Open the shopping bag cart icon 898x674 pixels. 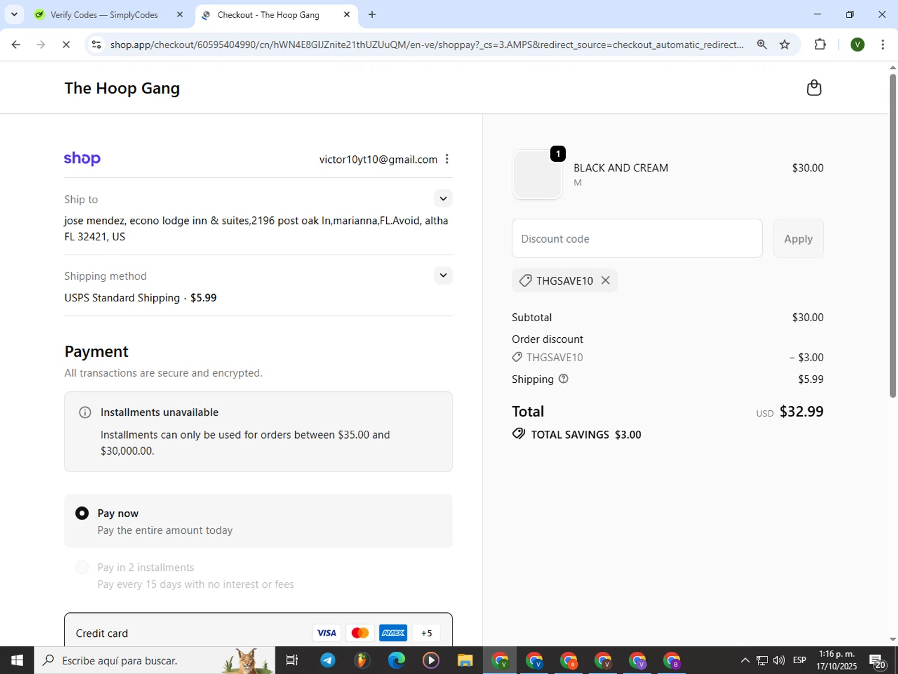pos(814,87)
